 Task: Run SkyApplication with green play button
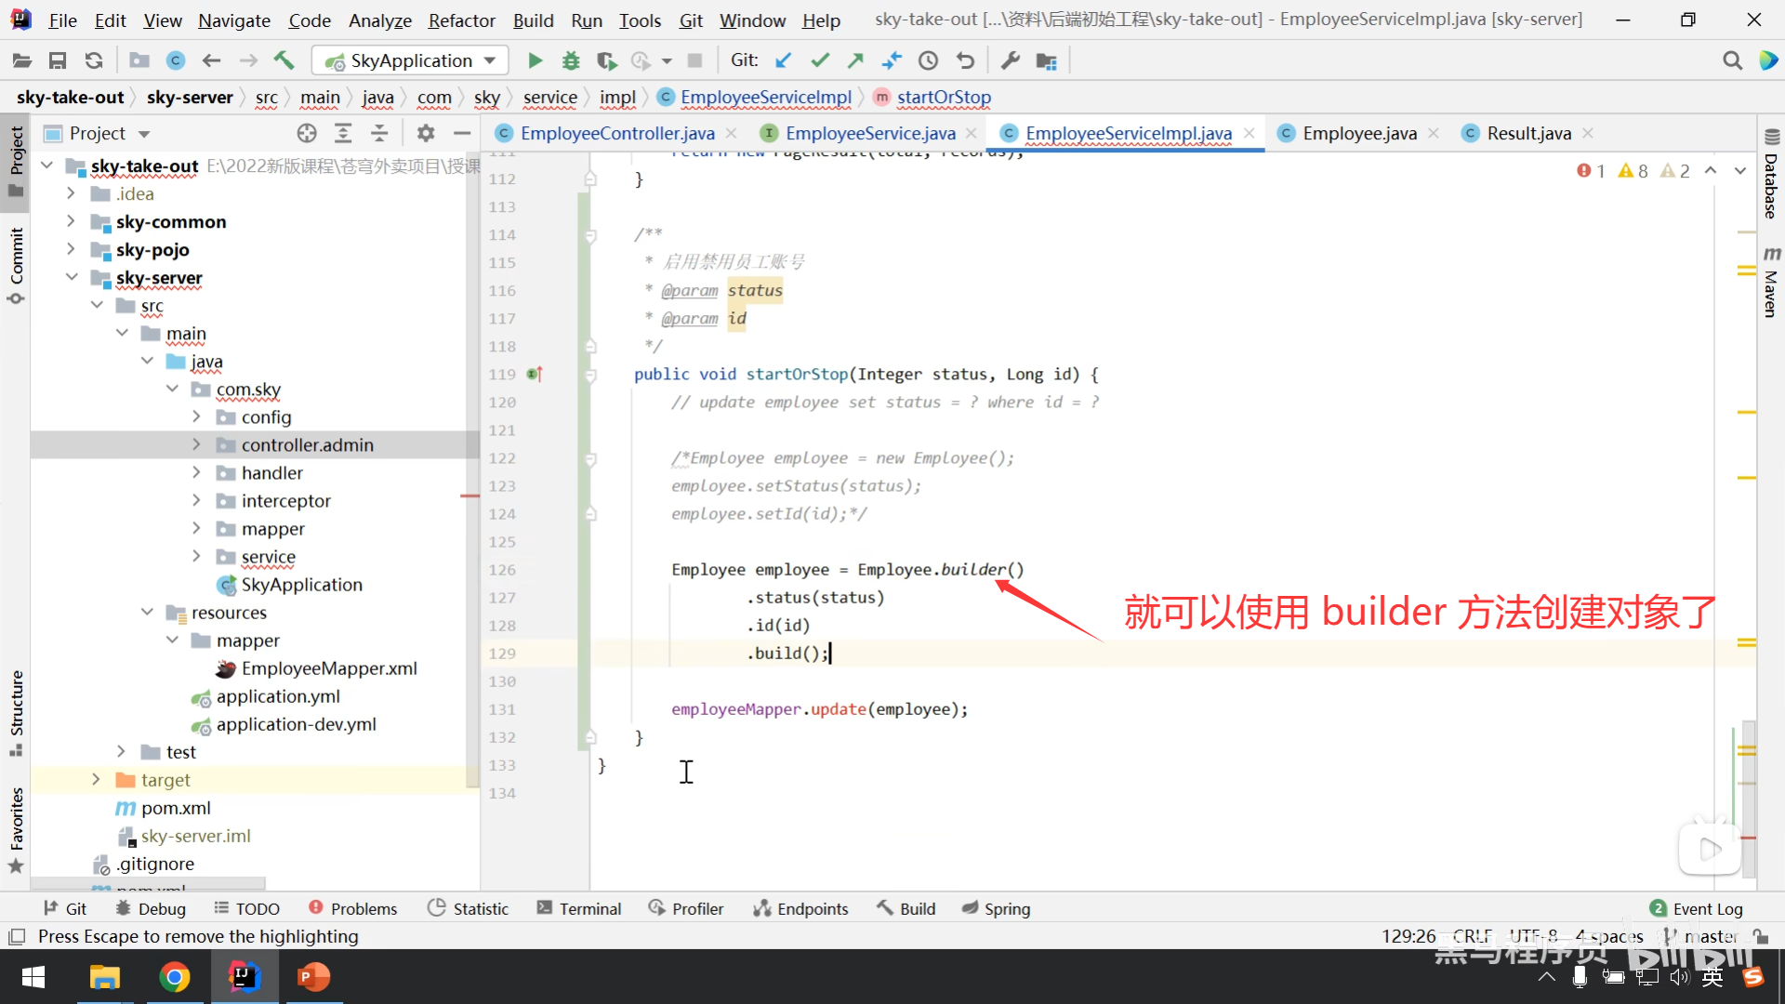click(535, 60)
